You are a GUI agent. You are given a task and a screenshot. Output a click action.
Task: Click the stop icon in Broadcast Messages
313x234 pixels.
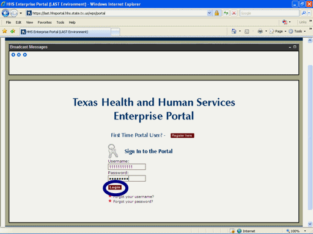19,55
